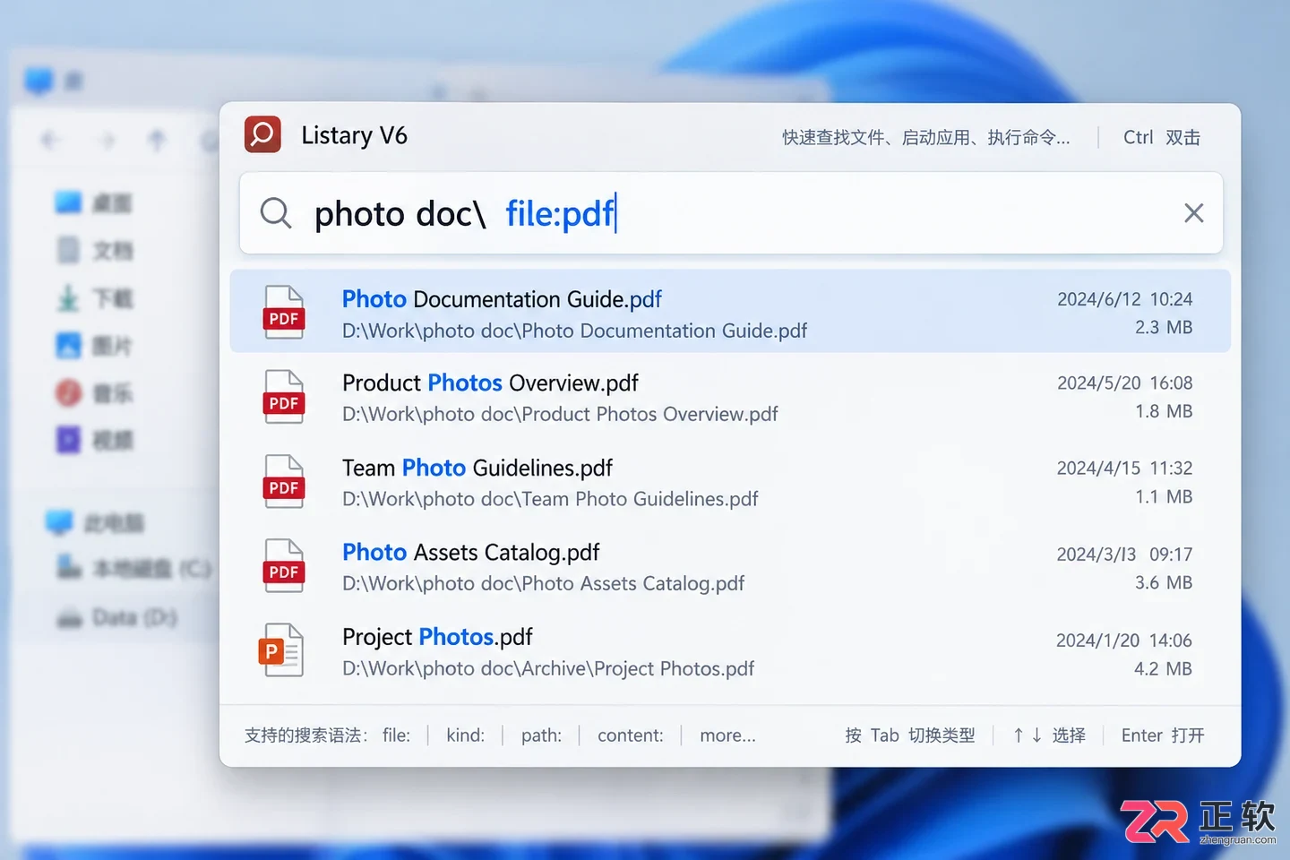This screenshot has width=1290, height=860.
Task: Click path D:\Work\photo doc\Team Photo Guidelines.pdf
Action: pyautogui.click(x=550, y=499)
